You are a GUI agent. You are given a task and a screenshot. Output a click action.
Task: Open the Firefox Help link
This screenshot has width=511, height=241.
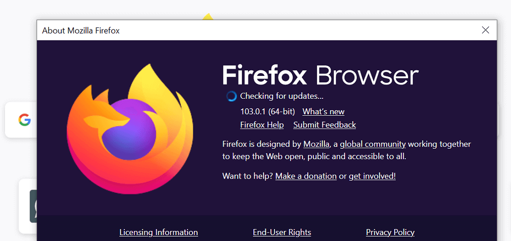pyautogui.click(x=261, y=125)
